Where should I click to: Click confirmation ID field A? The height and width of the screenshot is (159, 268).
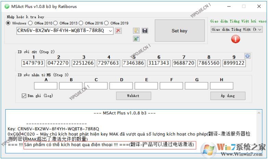pyautogui.click(x=46, y=86)
